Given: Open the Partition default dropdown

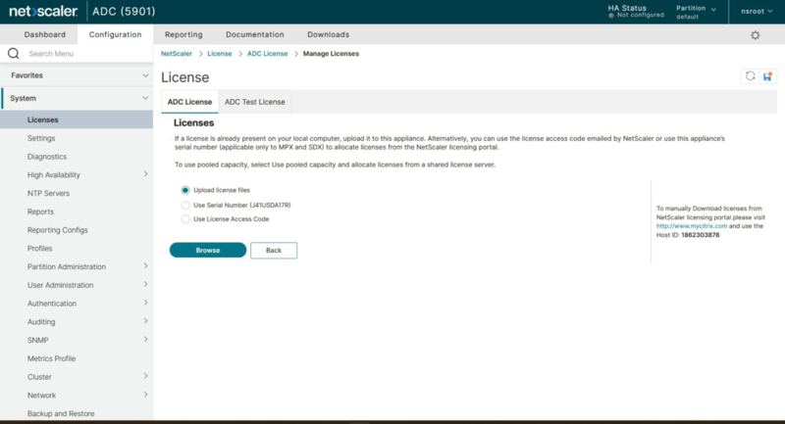Looking at the screenshot, I should pos(696,12).
